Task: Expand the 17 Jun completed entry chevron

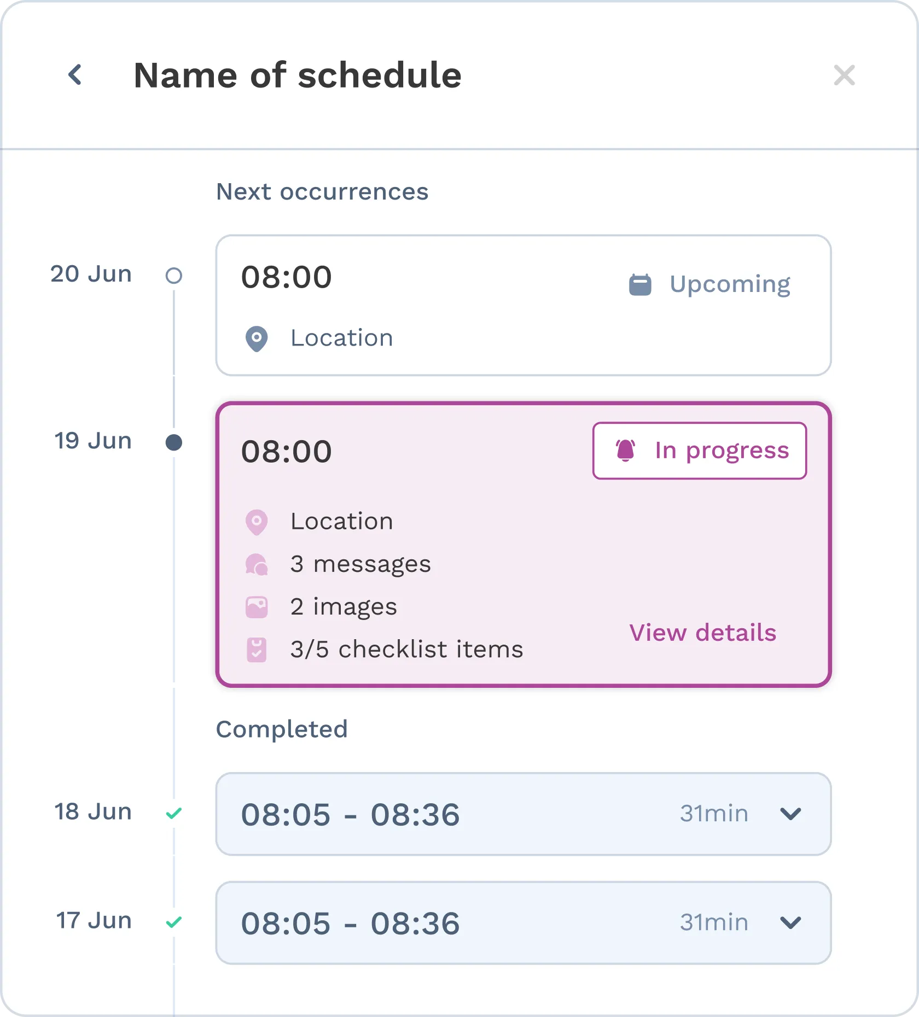Action: coord(790,922)
